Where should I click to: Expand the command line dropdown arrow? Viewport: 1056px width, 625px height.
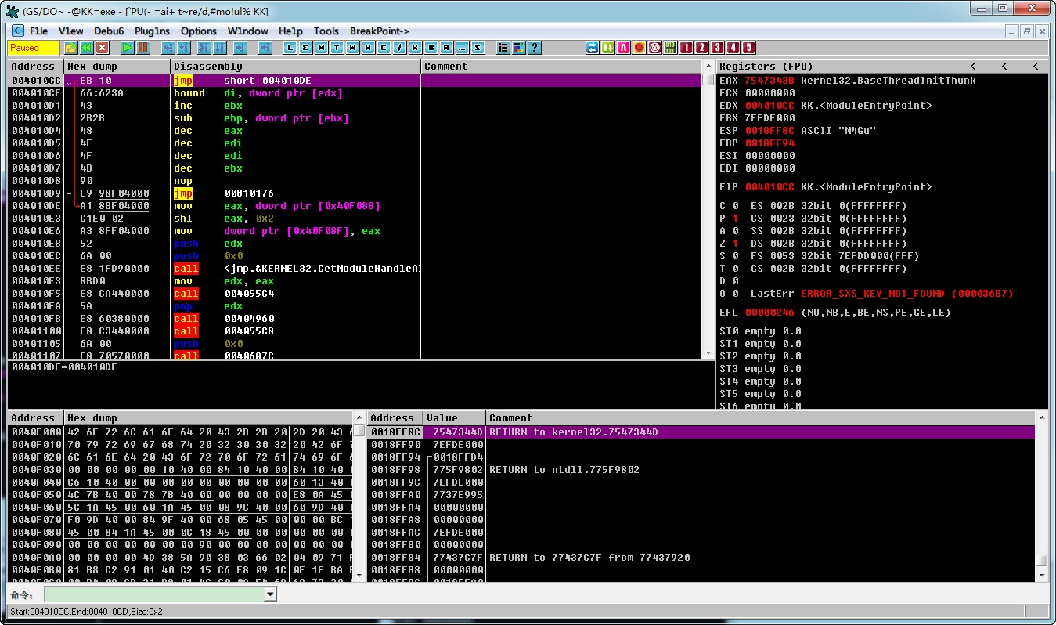click(270, 595)
